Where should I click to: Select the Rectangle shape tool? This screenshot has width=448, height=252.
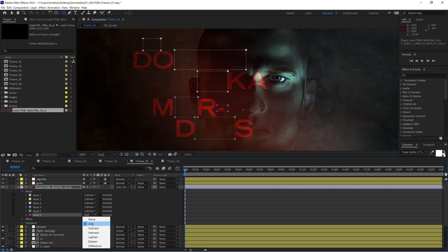(x=64, y=13)
